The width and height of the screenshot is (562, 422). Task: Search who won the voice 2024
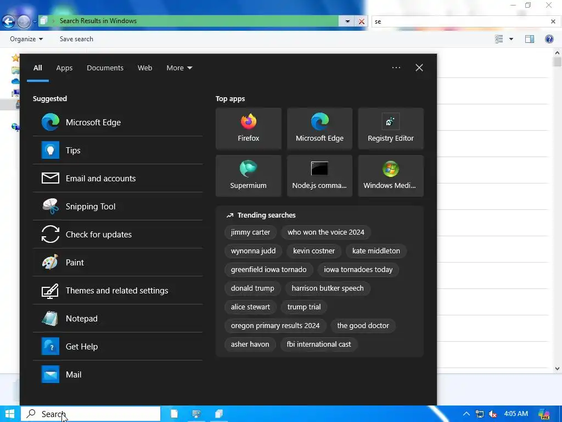click(x=326, y=232)
